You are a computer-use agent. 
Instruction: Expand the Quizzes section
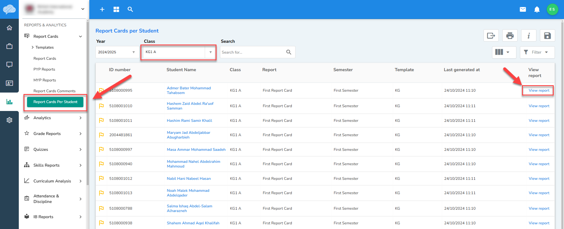[x=80, y=149]
